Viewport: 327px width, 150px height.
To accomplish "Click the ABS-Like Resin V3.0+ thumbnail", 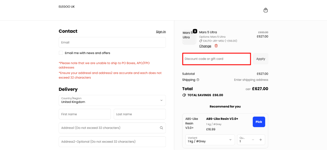I will pyautogui.click(x=192, y=123).
